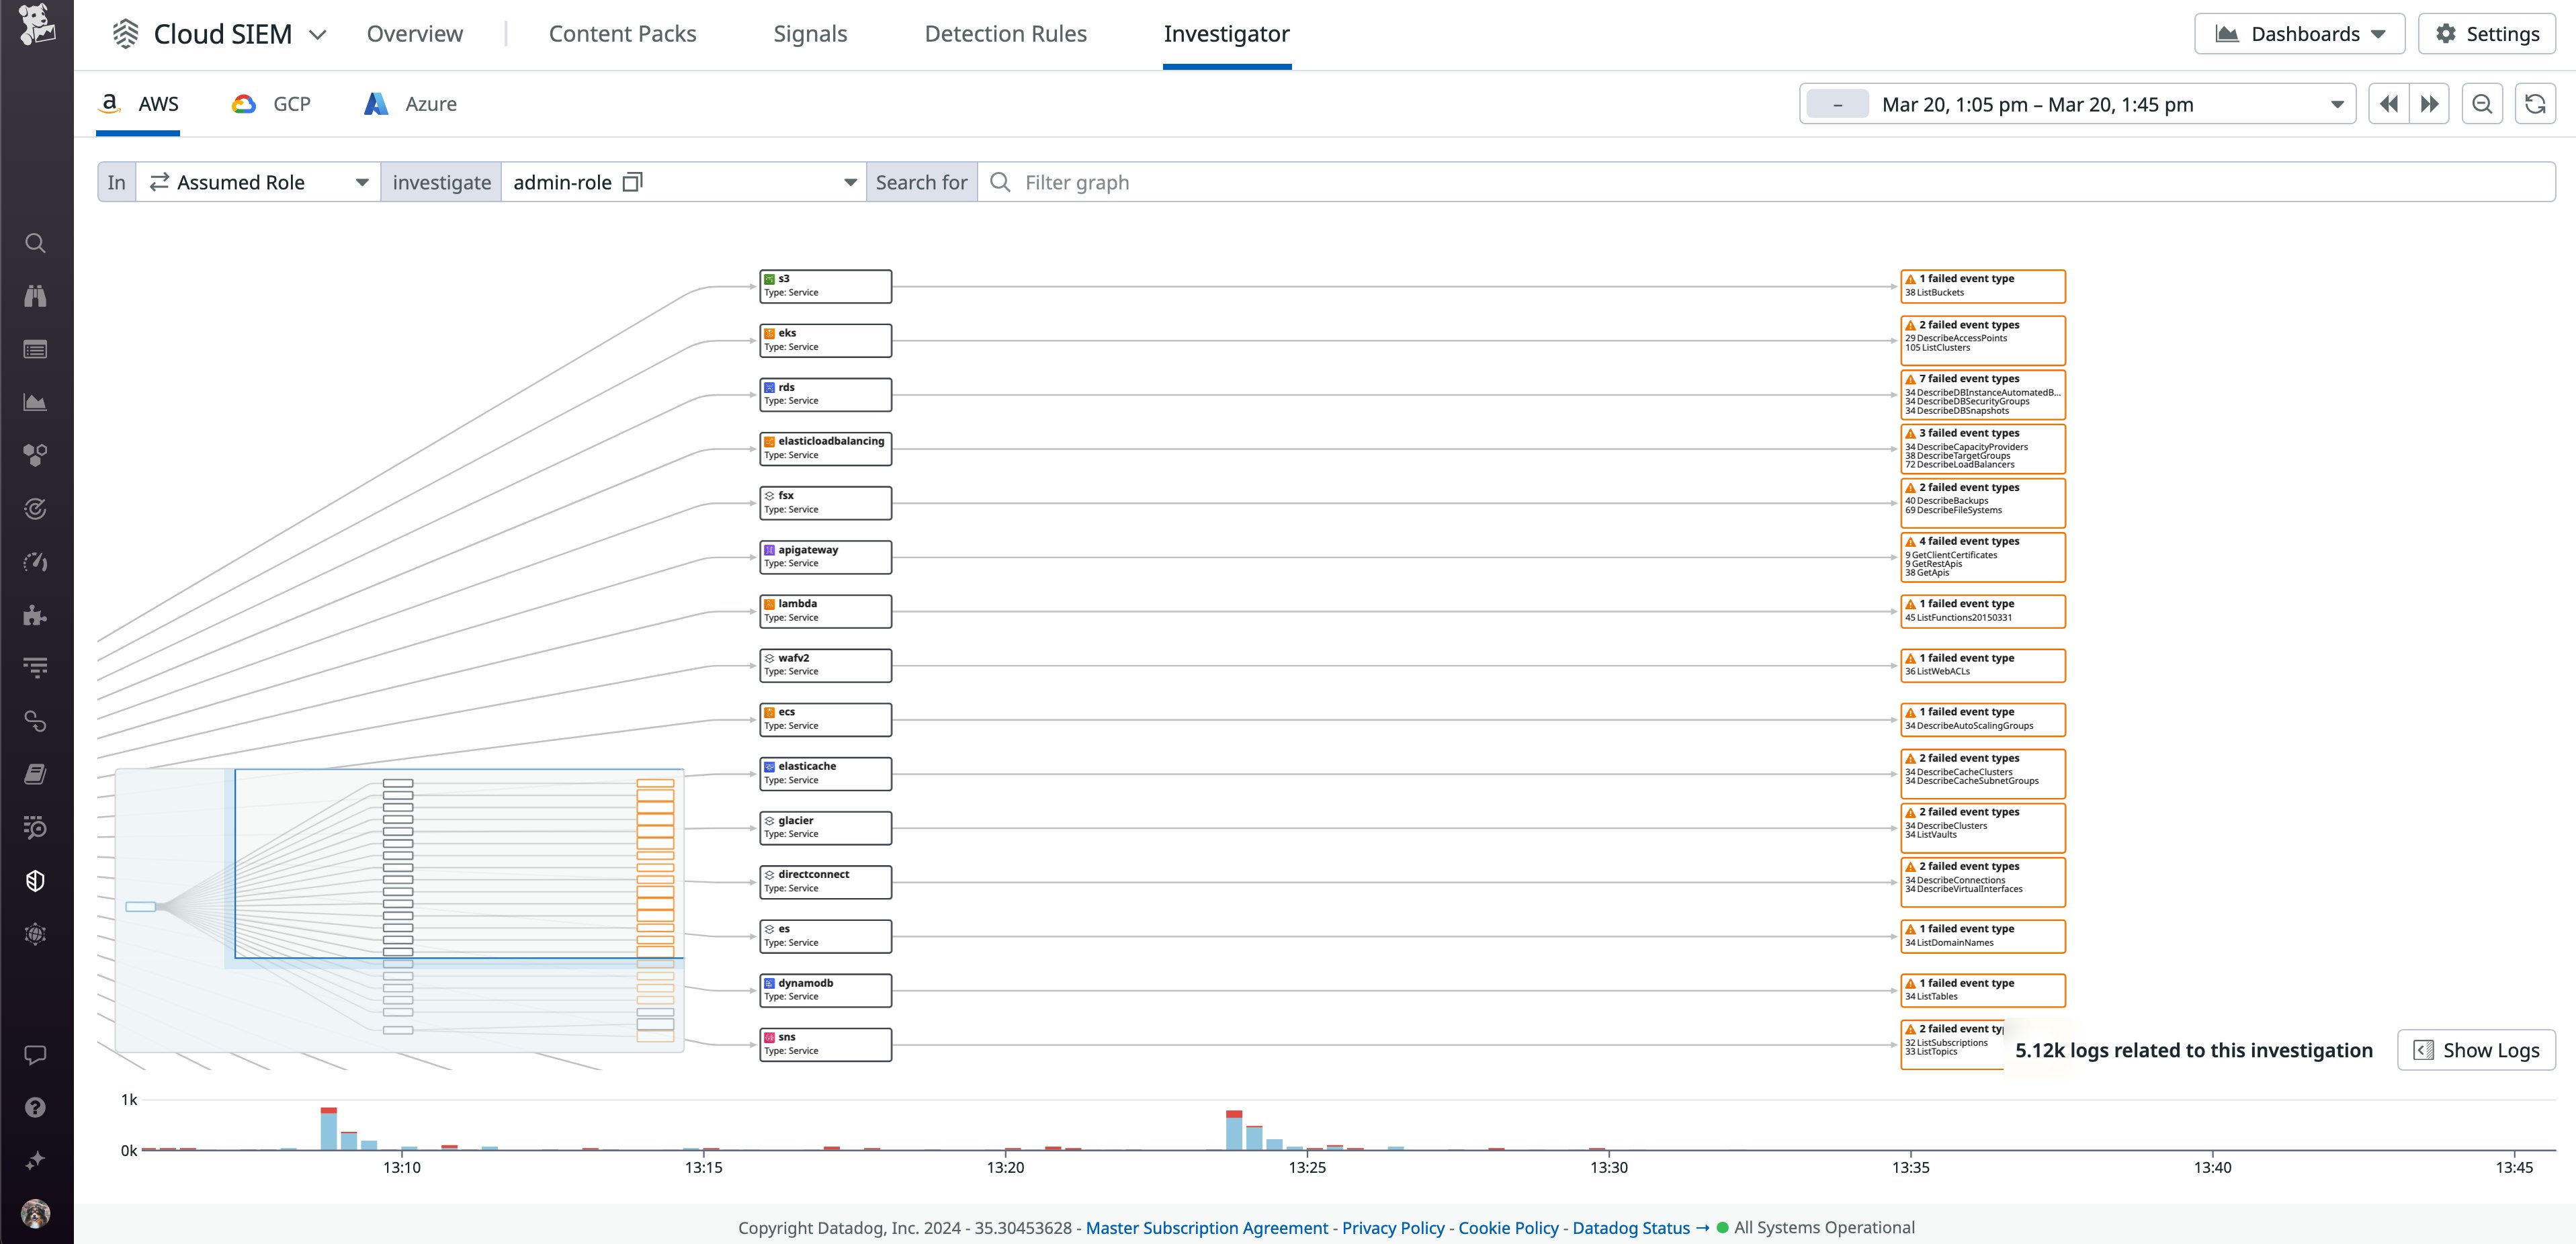This screenshot has height=1244, width=2576.
Task: Click the refresh icon next to time range
Action: (2534, 104)
